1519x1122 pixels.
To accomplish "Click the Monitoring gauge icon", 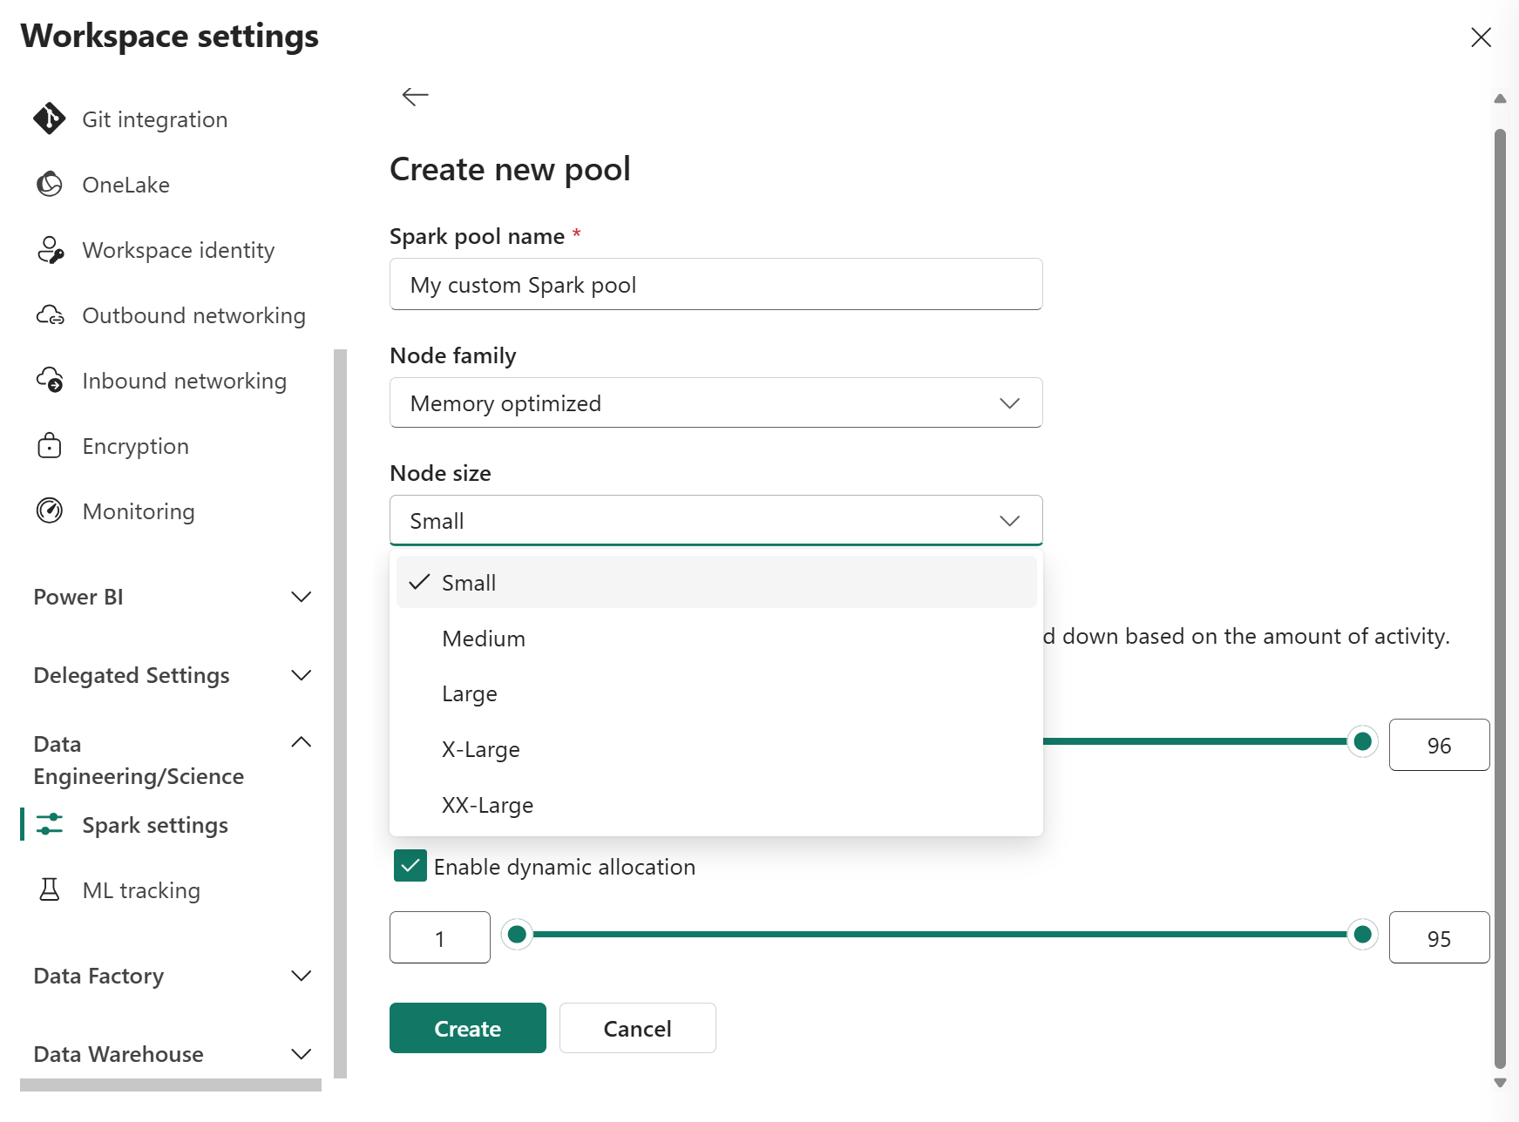I will coord(50,510).
